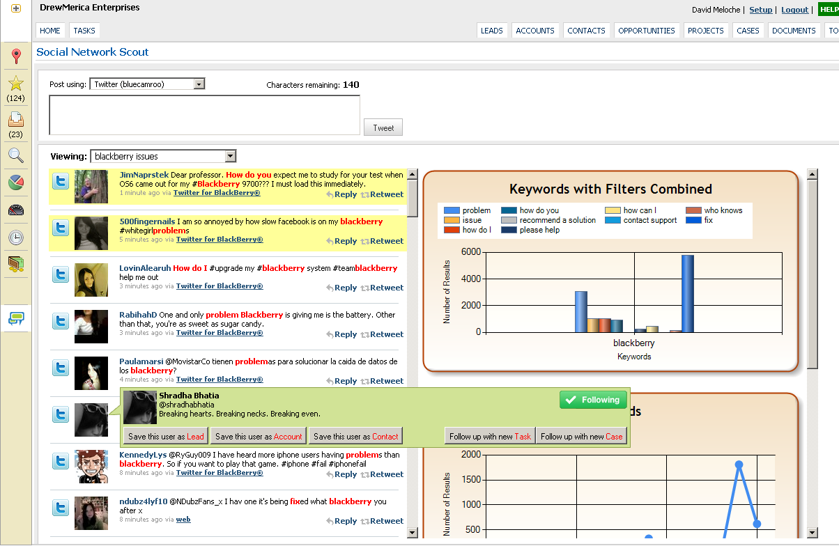839x546 pixels.
Task: Open JimNaprstek's profile picture
Action: click(91, 187)
